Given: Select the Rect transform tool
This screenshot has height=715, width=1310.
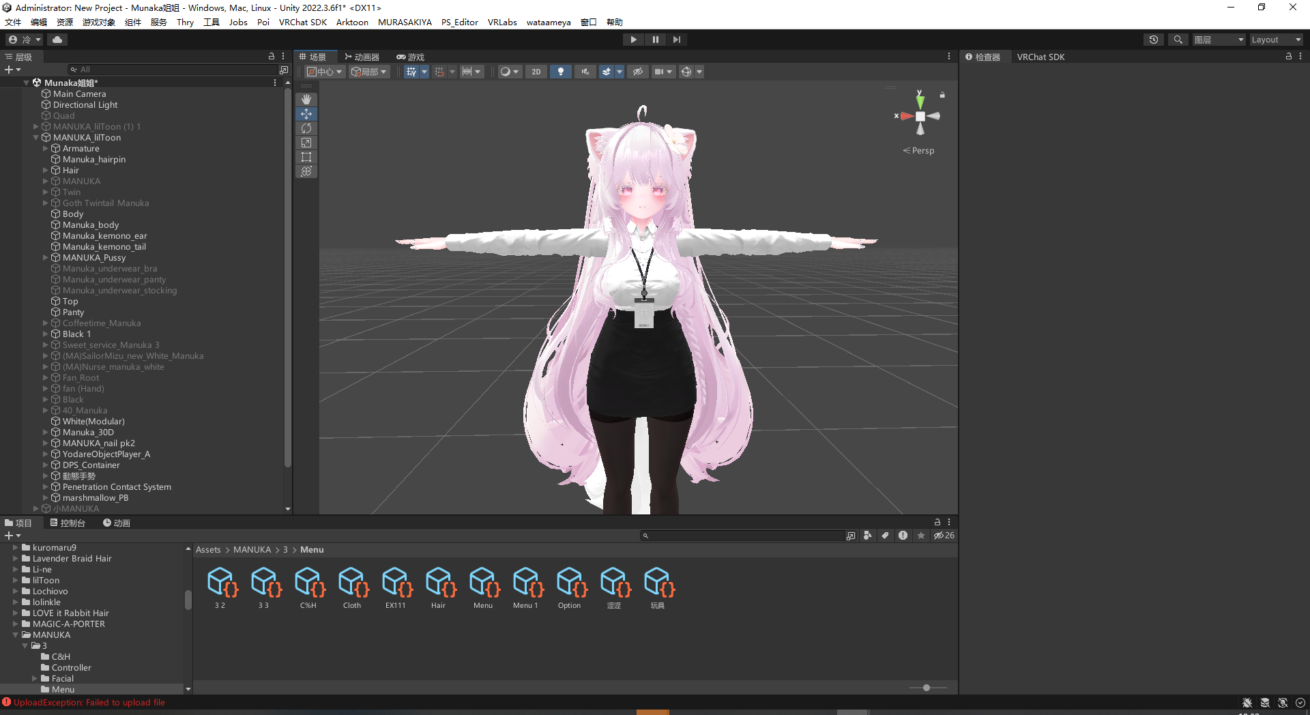Looking at the screenshot, I should coord(306,157).
